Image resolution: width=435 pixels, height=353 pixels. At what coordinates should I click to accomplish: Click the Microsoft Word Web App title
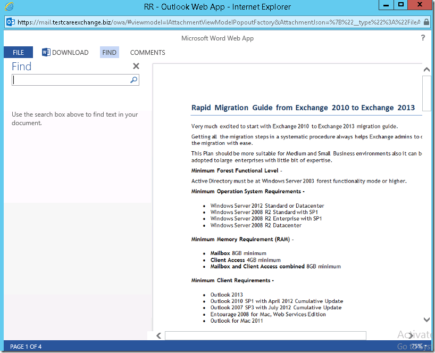point(217,38)
